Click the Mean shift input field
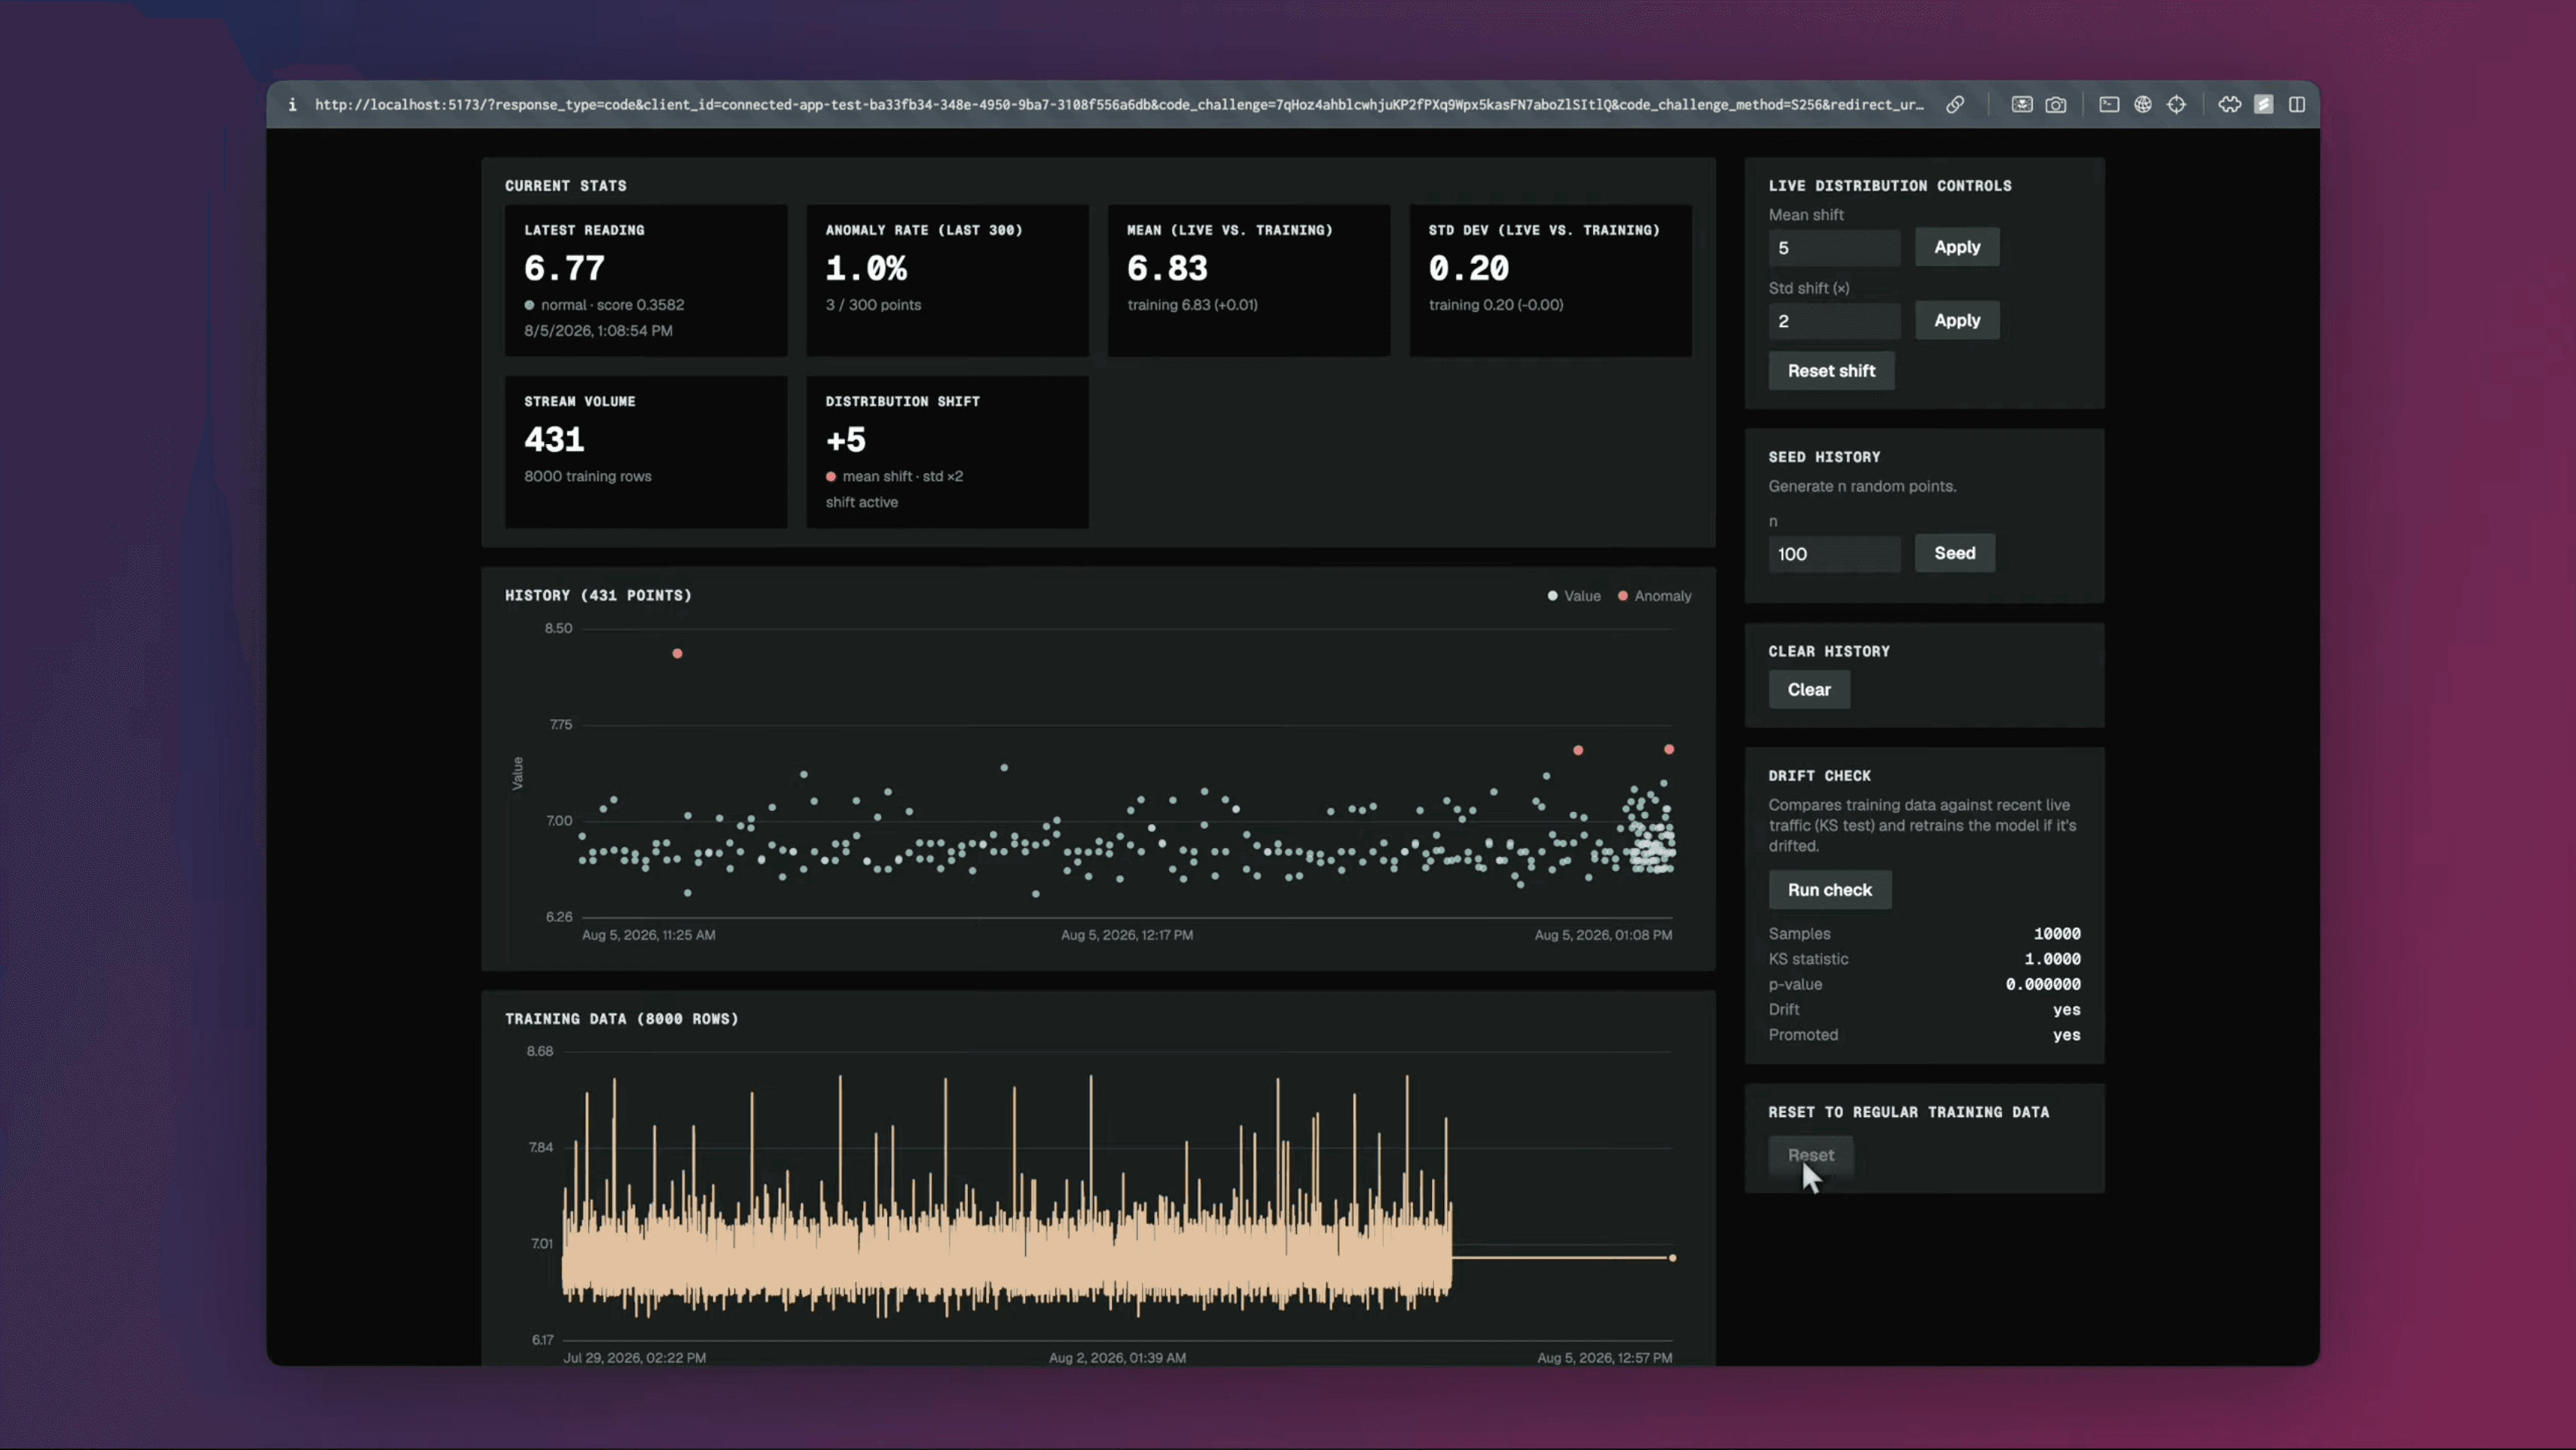 pyautogui.click(x=1834, y=247)
